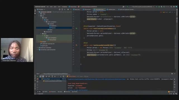Collapse PersonTest node in test results
This screenshot has height=100, width=179.
coord(40,79)
